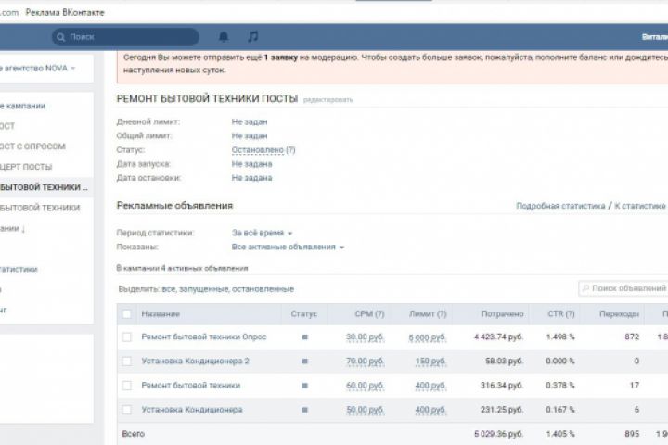Open the Ремонт бытовой техники Опрос ad
Image resolution: width=668 pixels, height=445 pixels.
tap(203, 337)
